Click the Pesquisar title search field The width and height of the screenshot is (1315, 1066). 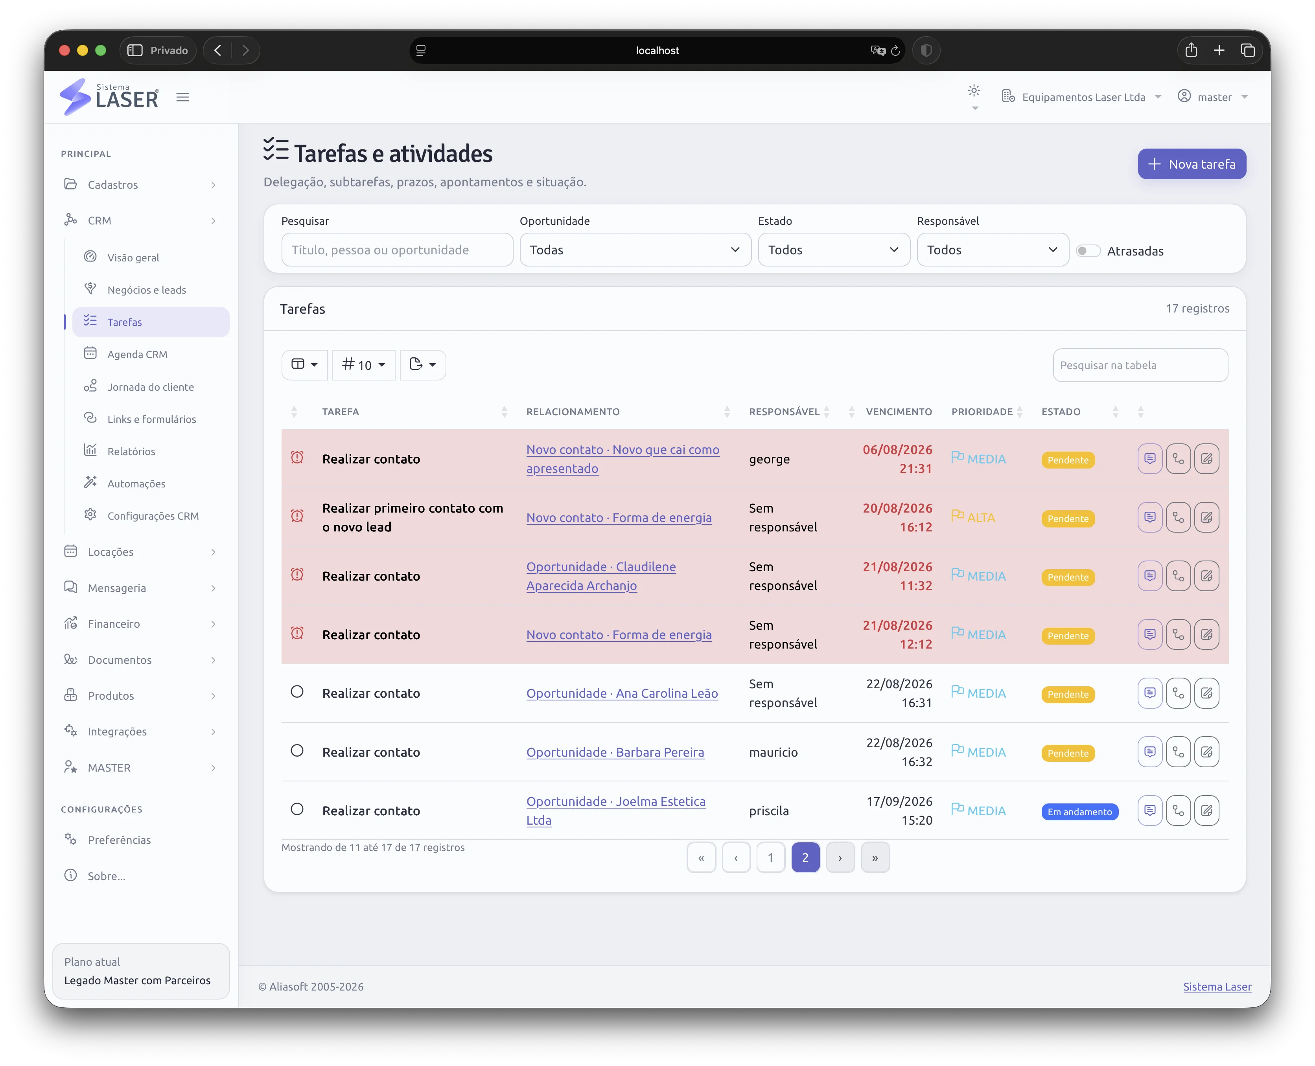coord(397,250)
